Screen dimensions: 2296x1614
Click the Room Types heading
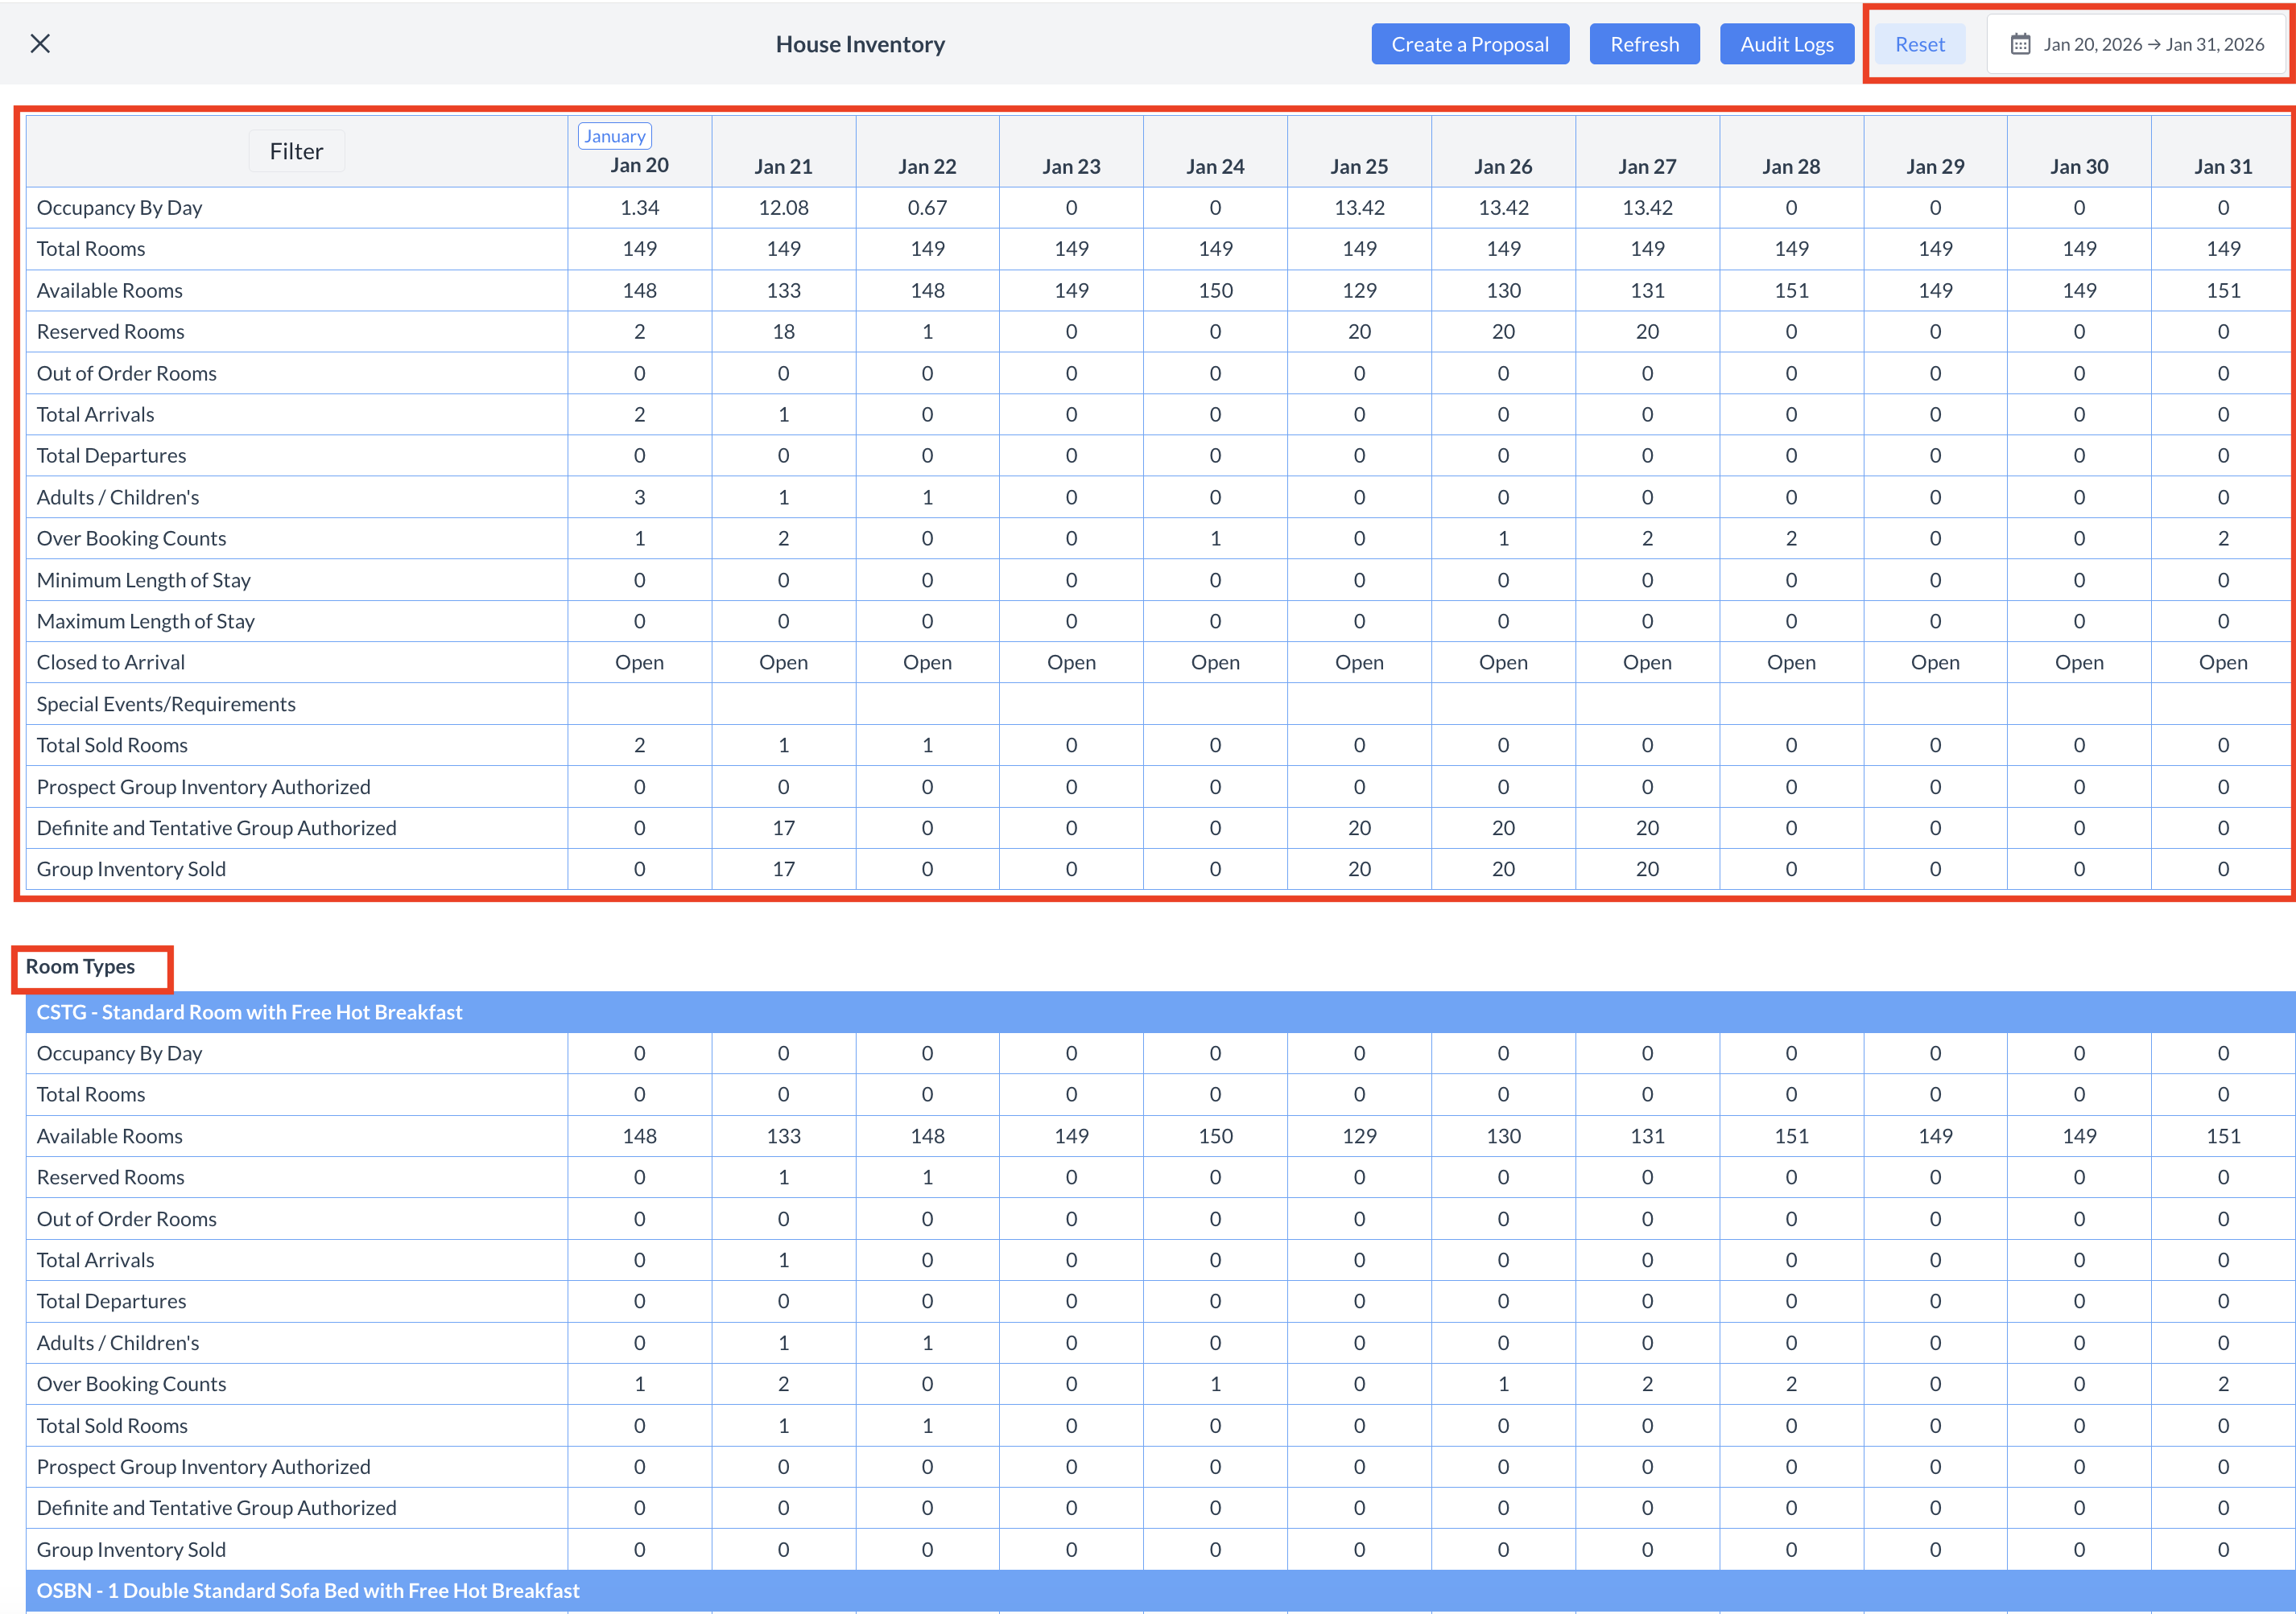[80, 966]
